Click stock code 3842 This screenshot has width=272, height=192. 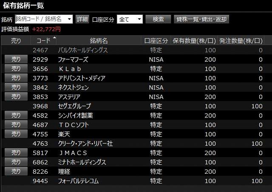pos(40,88)
